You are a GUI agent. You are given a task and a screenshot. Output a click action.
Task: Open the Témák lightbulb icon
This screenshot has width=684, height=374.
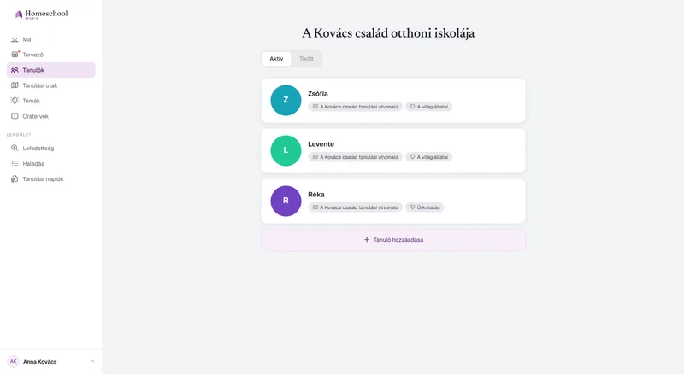pyautogui.click(x=15, y=101)
